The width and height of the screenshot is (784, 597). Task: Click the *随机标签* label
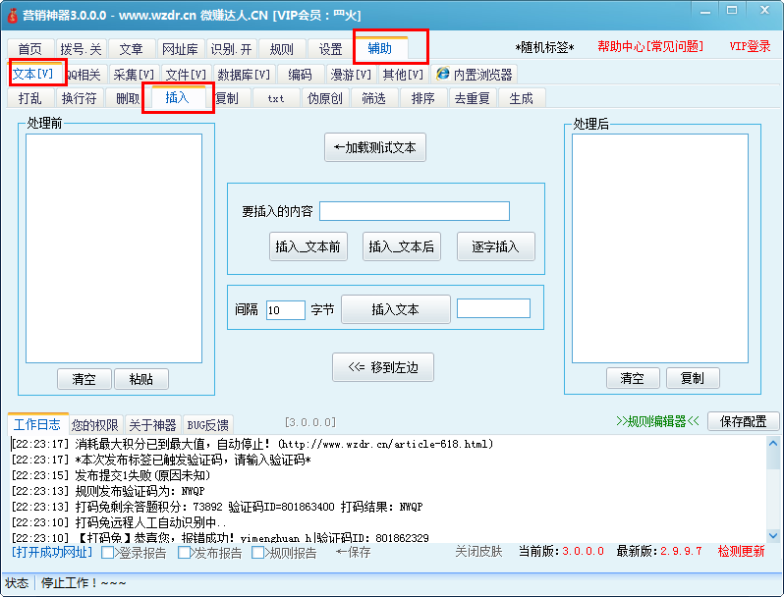point(544,47)
